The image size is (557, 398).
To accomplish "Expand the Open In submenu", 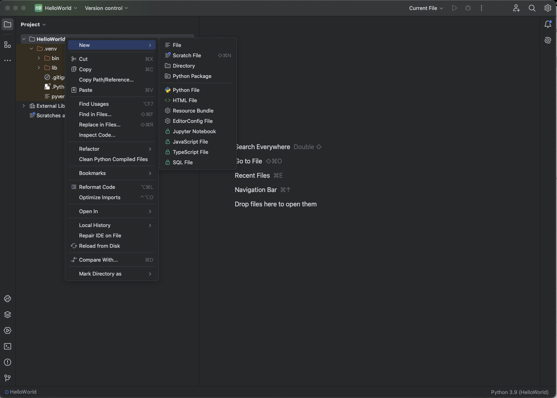I will (112, 211).
